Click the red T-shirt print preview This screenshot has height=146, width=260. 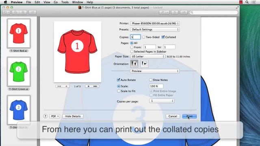click(78, 52)
